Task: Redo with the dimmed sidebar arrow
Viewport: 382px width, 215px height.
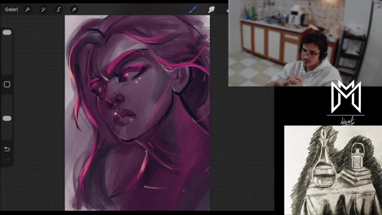Action: tap(7, 161)
